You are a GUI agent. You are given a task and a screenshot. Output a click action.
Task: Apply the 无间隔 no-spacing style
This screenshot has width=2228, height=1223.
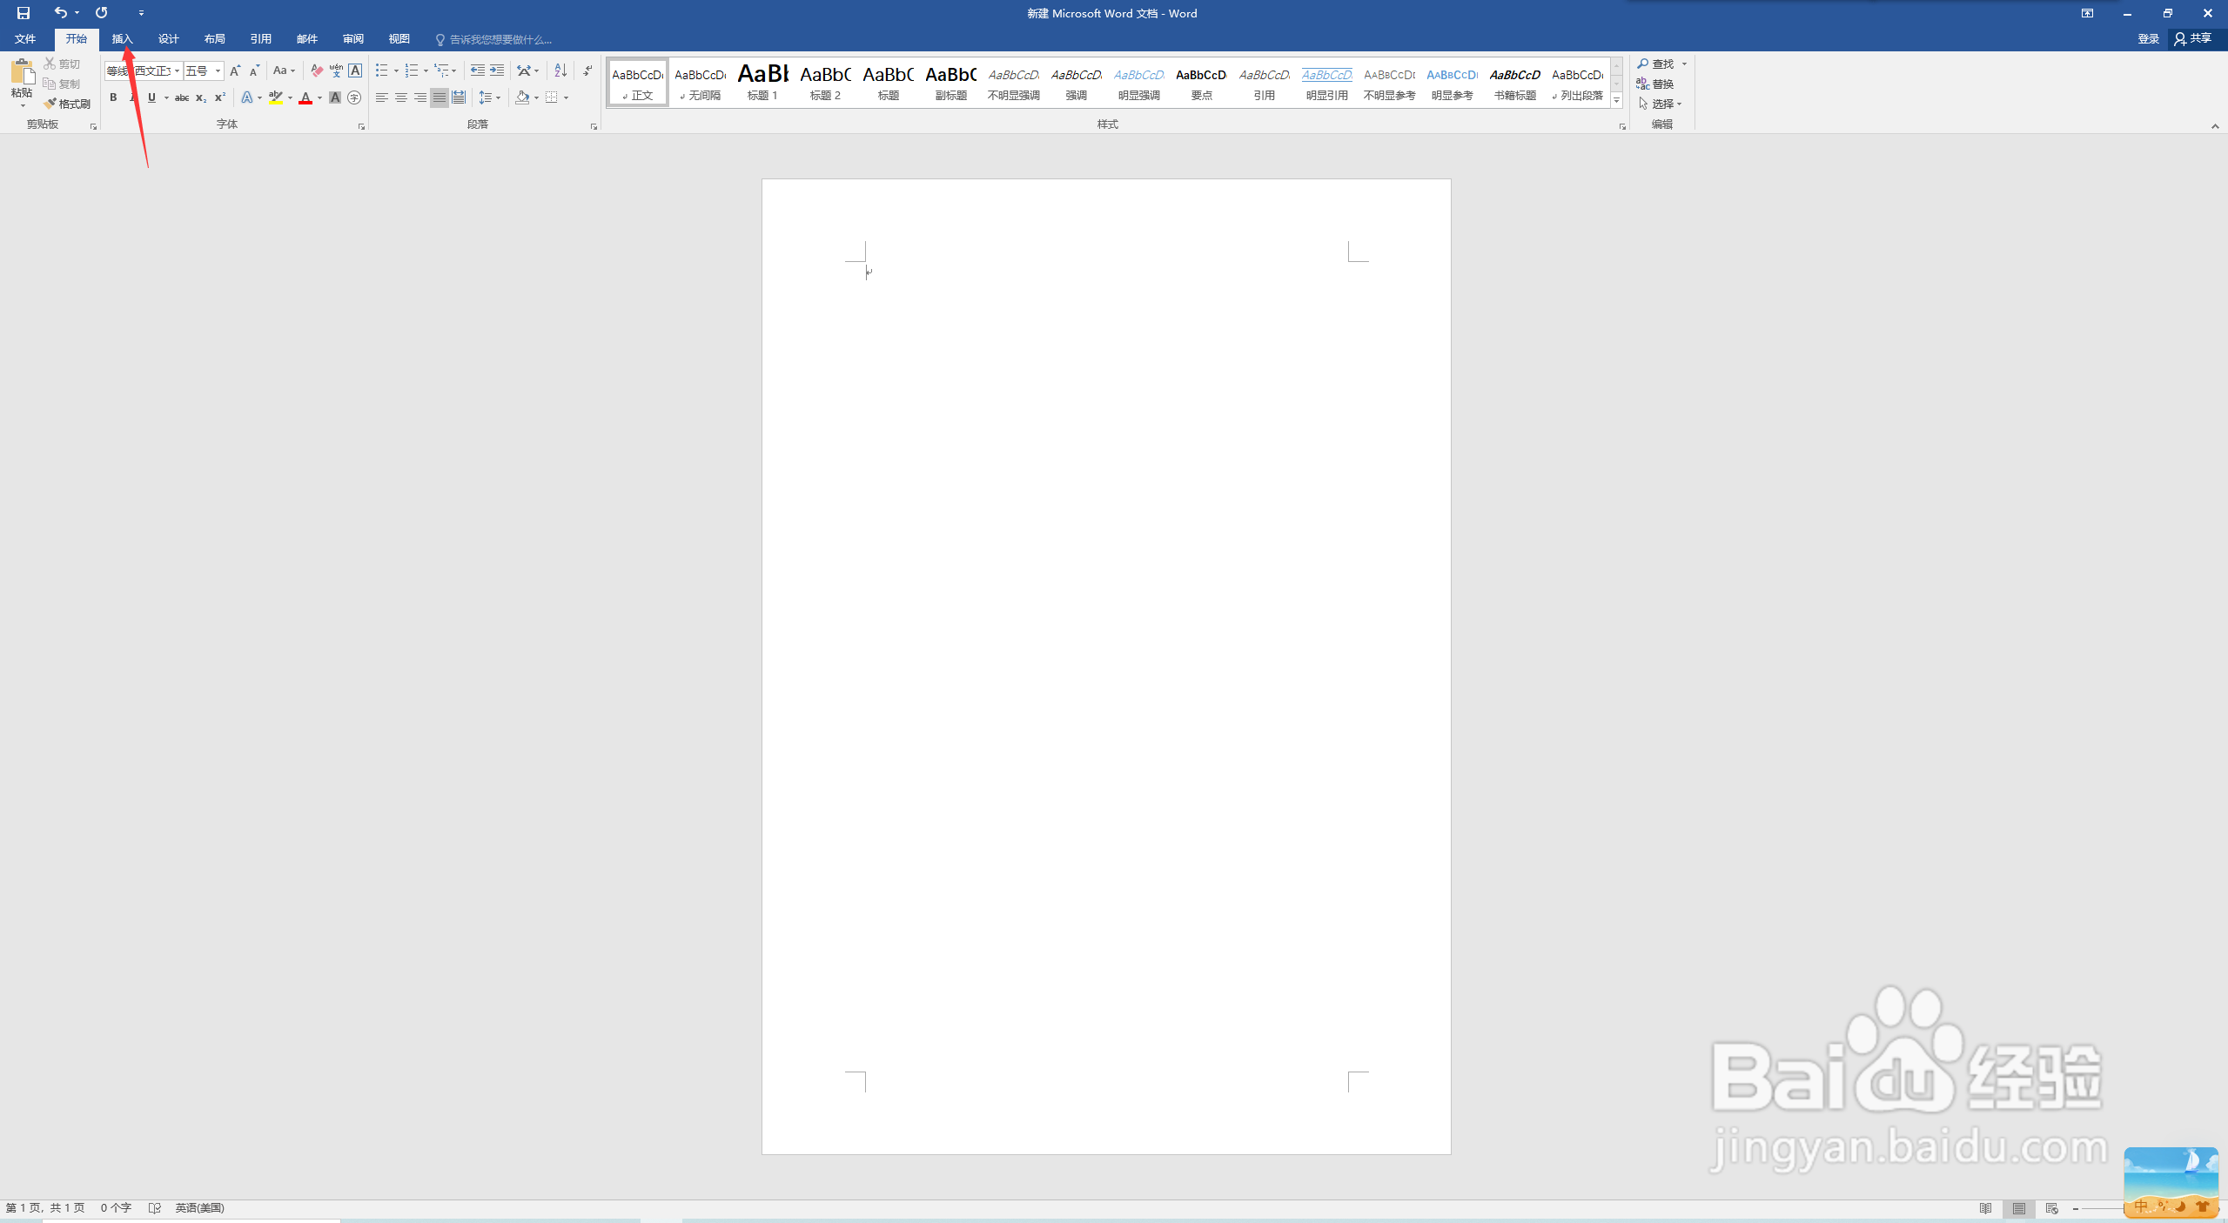click(700, 83)
